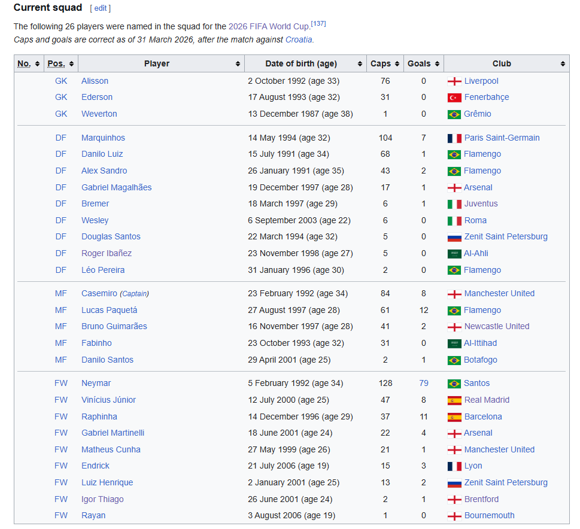This screenshot has width=580, height=529.
Task: Open MF position link in Fabinho row
Action: point(60,343)
